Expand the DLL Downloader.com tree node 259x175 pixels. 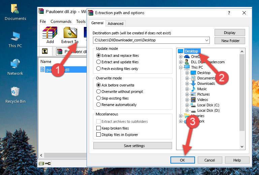[181, 62]
